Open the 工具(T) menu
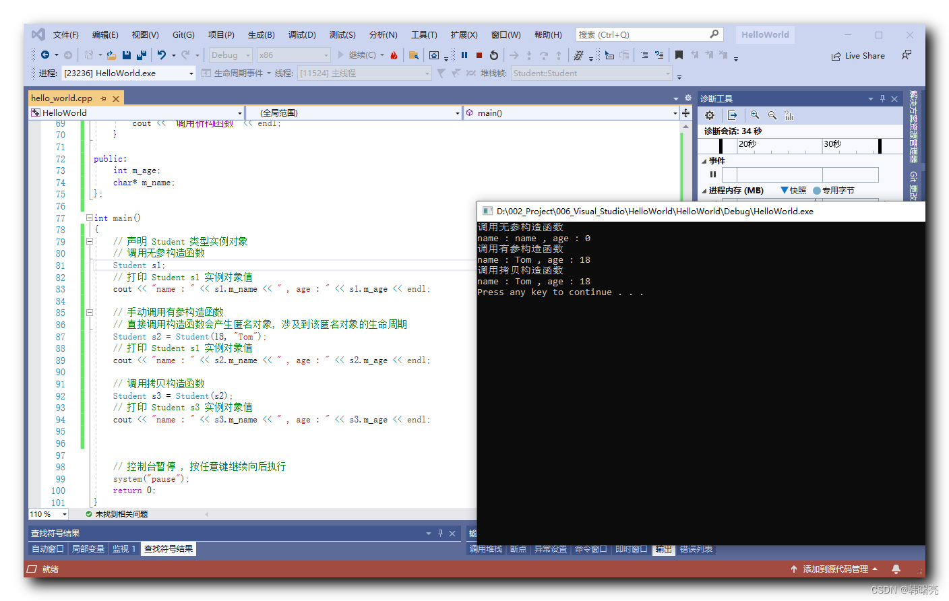Viewport: 949px width, 601px height. pos(424,34)
